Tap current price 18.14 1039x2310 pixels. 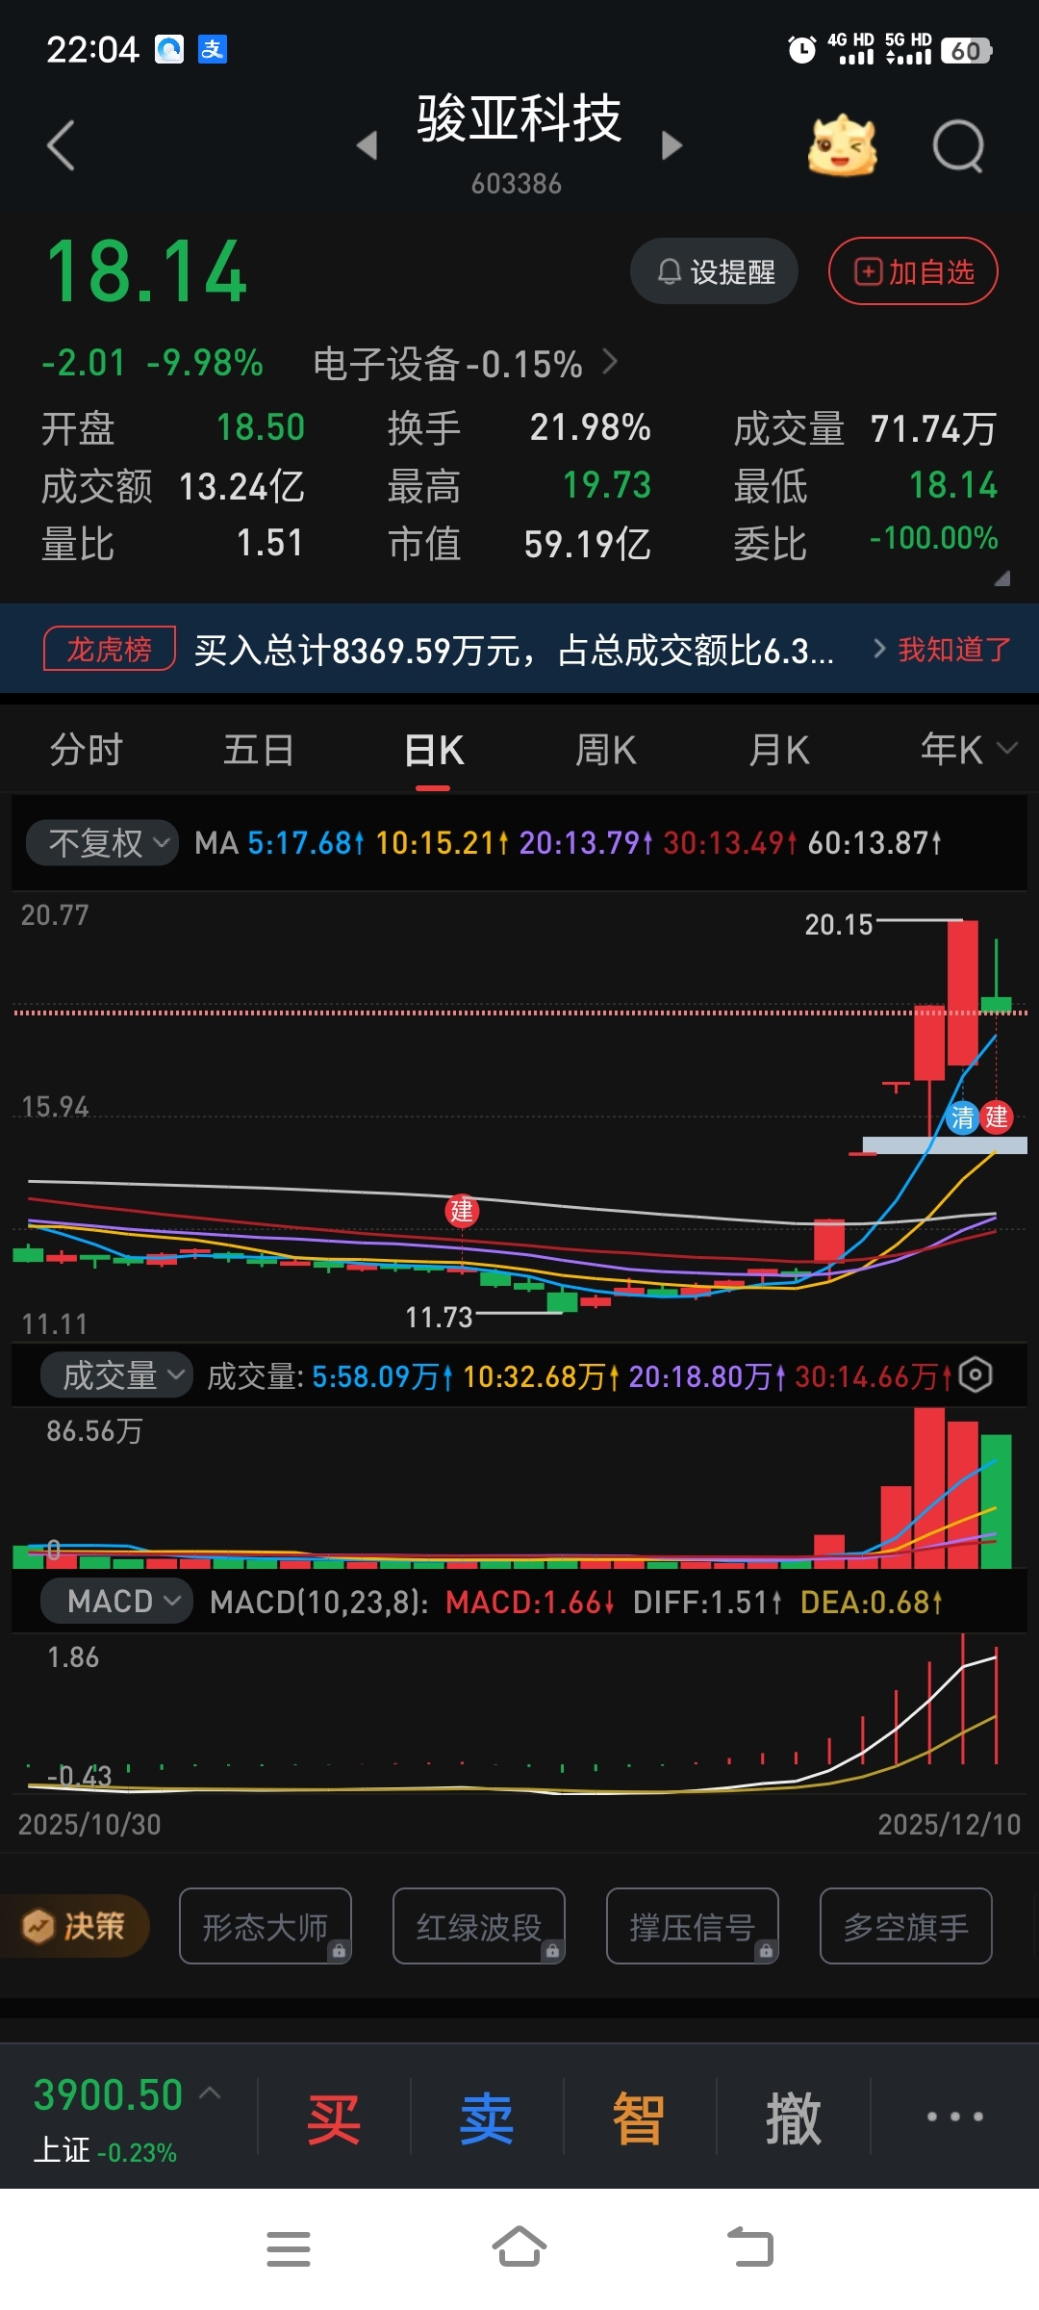click(147, 272)
